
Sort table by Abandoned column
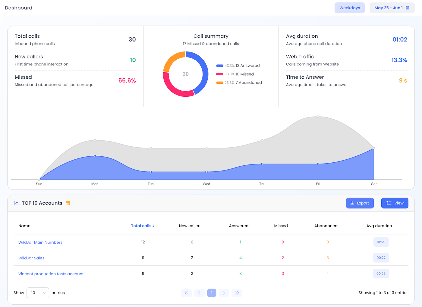(x=326, y=226)
